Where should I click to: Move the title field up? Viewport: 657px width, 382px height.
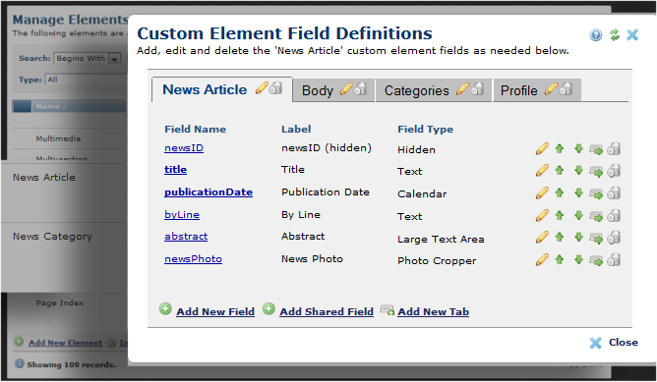coord(560,170)
